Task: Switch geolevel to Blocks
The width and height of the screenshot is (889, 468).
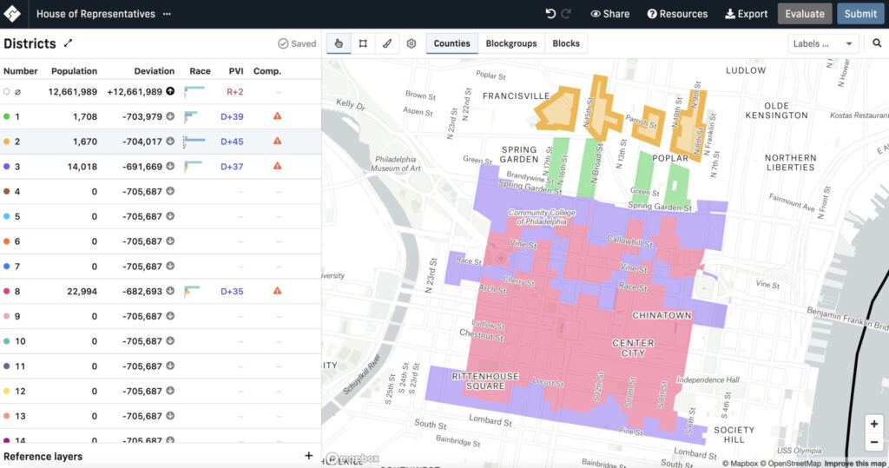Action: [x=566, y=43]
